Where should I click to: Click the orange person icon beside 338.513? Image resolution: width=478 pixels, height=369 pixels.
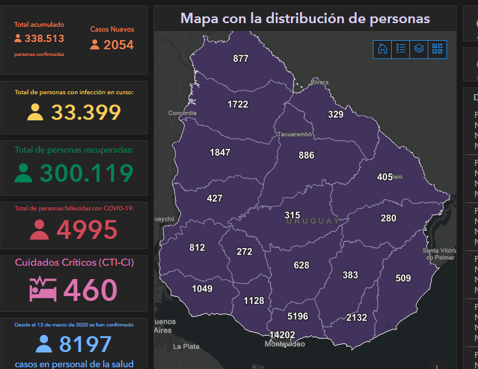[18, 38]
